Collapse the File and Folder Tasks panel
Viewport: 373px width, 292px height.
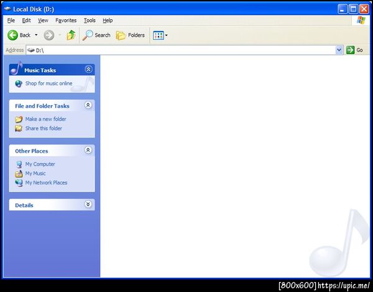88,105
